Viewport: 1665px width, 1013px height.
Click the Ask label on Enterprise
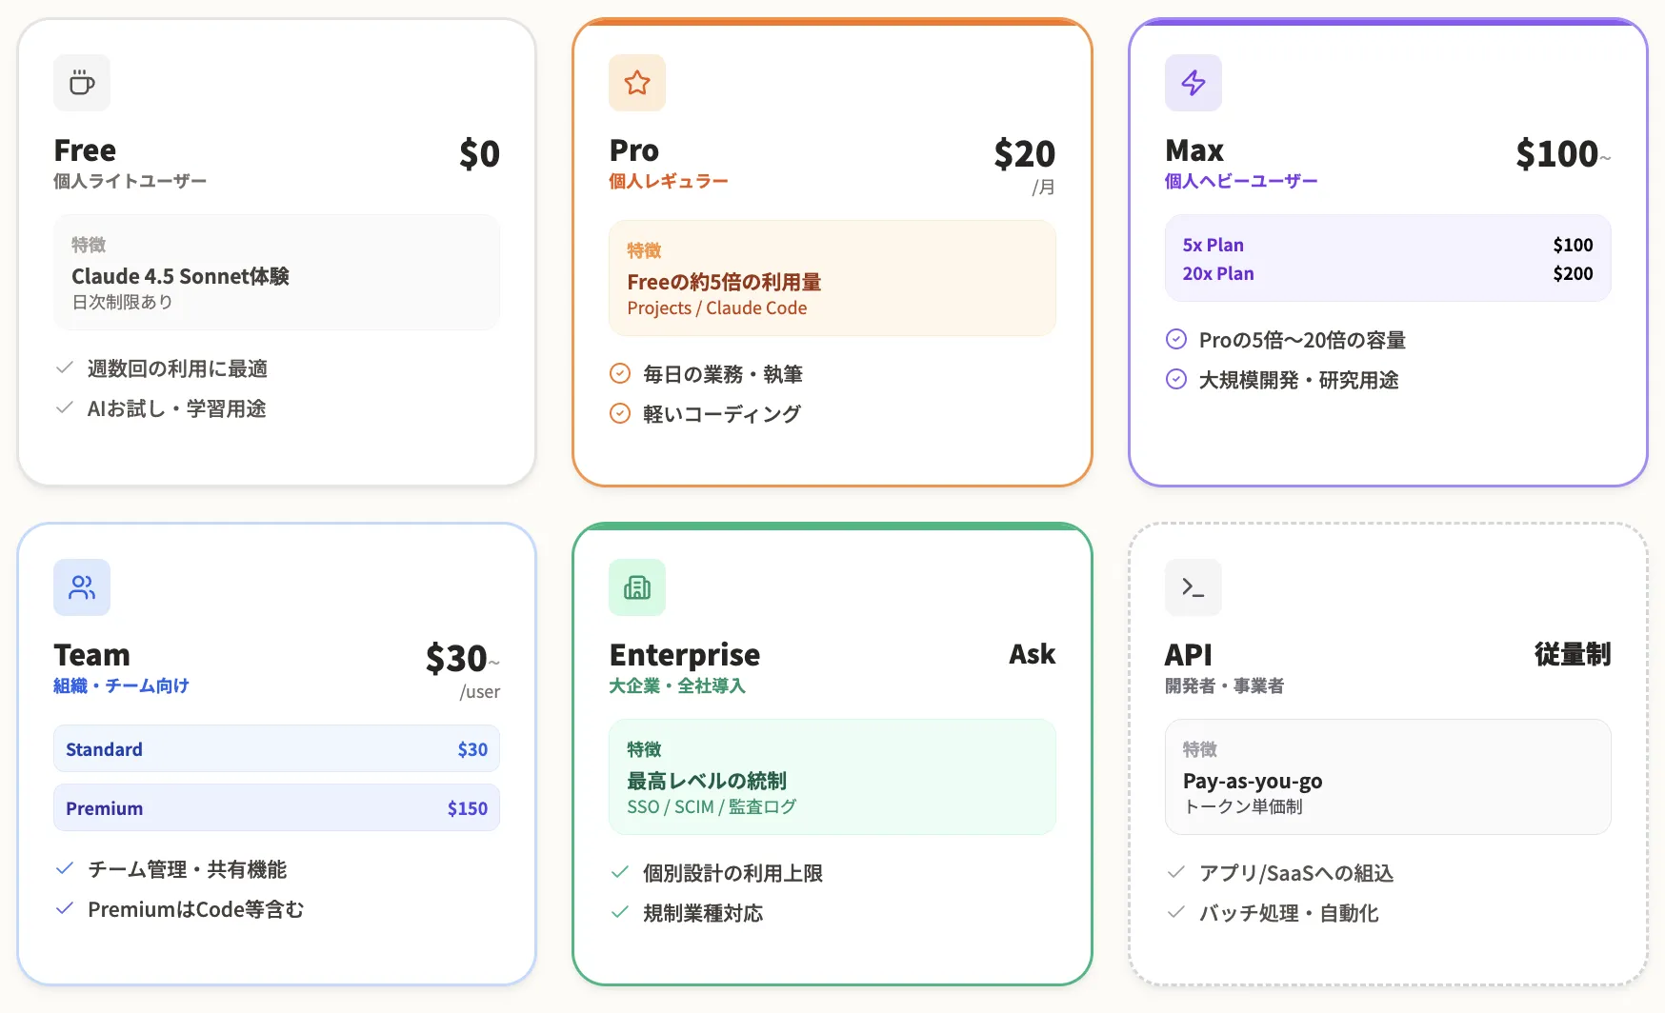tap(1032, 654)
